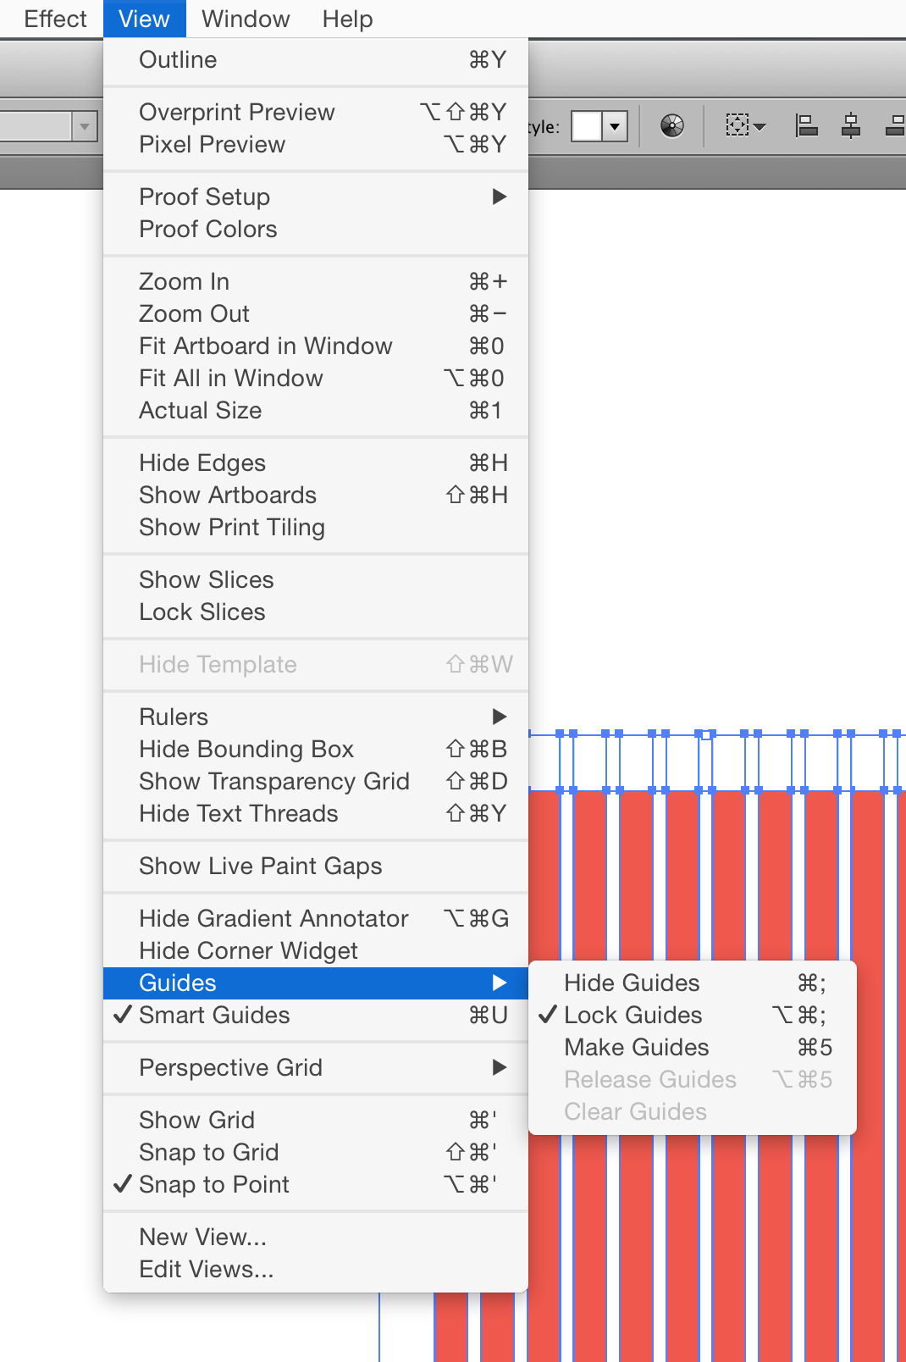Click the Horizontal Align Center icon
The width and height of the screenshot is (906, 1362).
tap(850, 126)
